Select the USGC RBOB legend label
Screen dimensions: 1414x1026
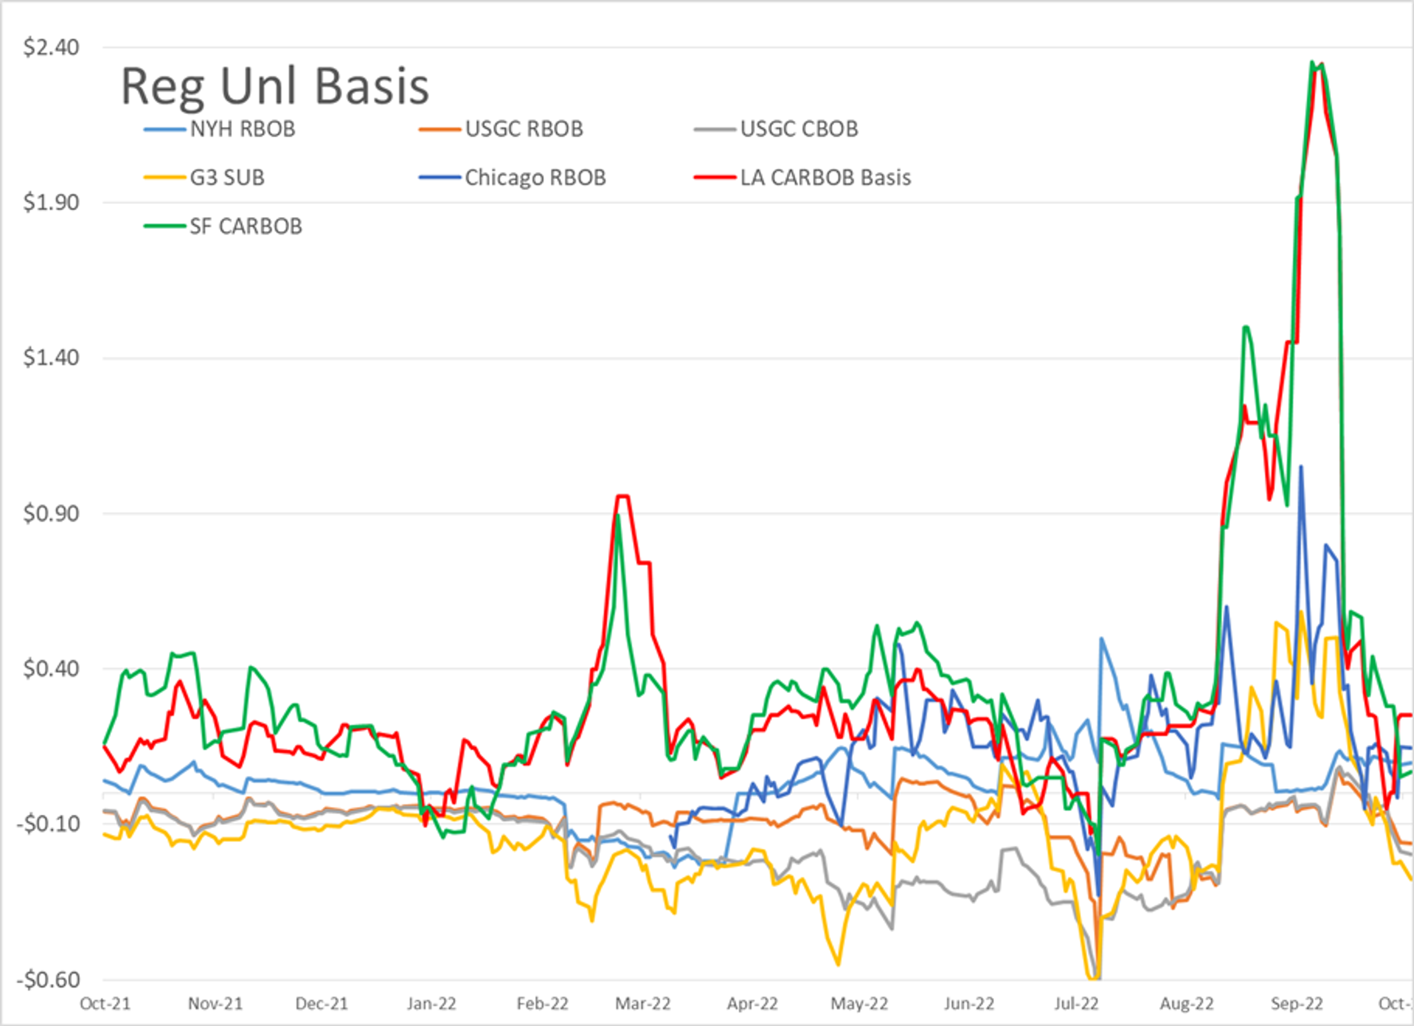click(524, 129)
